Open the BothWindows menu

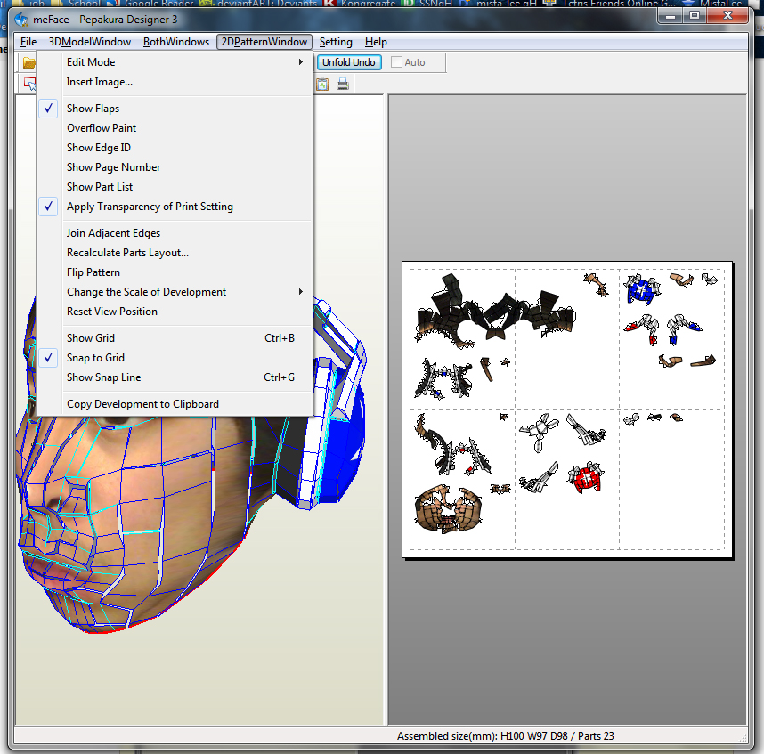click(176, 42)
